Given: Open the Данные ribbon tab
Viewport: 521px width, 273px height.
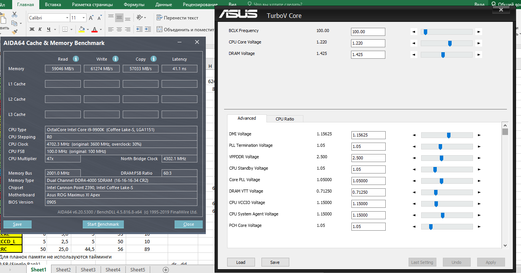Looking at the screenshot, I should [164, 5].
